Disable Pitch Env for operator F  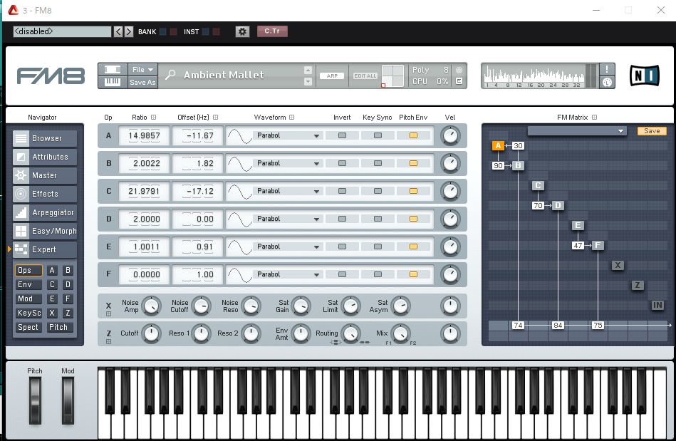click(413, 274)
